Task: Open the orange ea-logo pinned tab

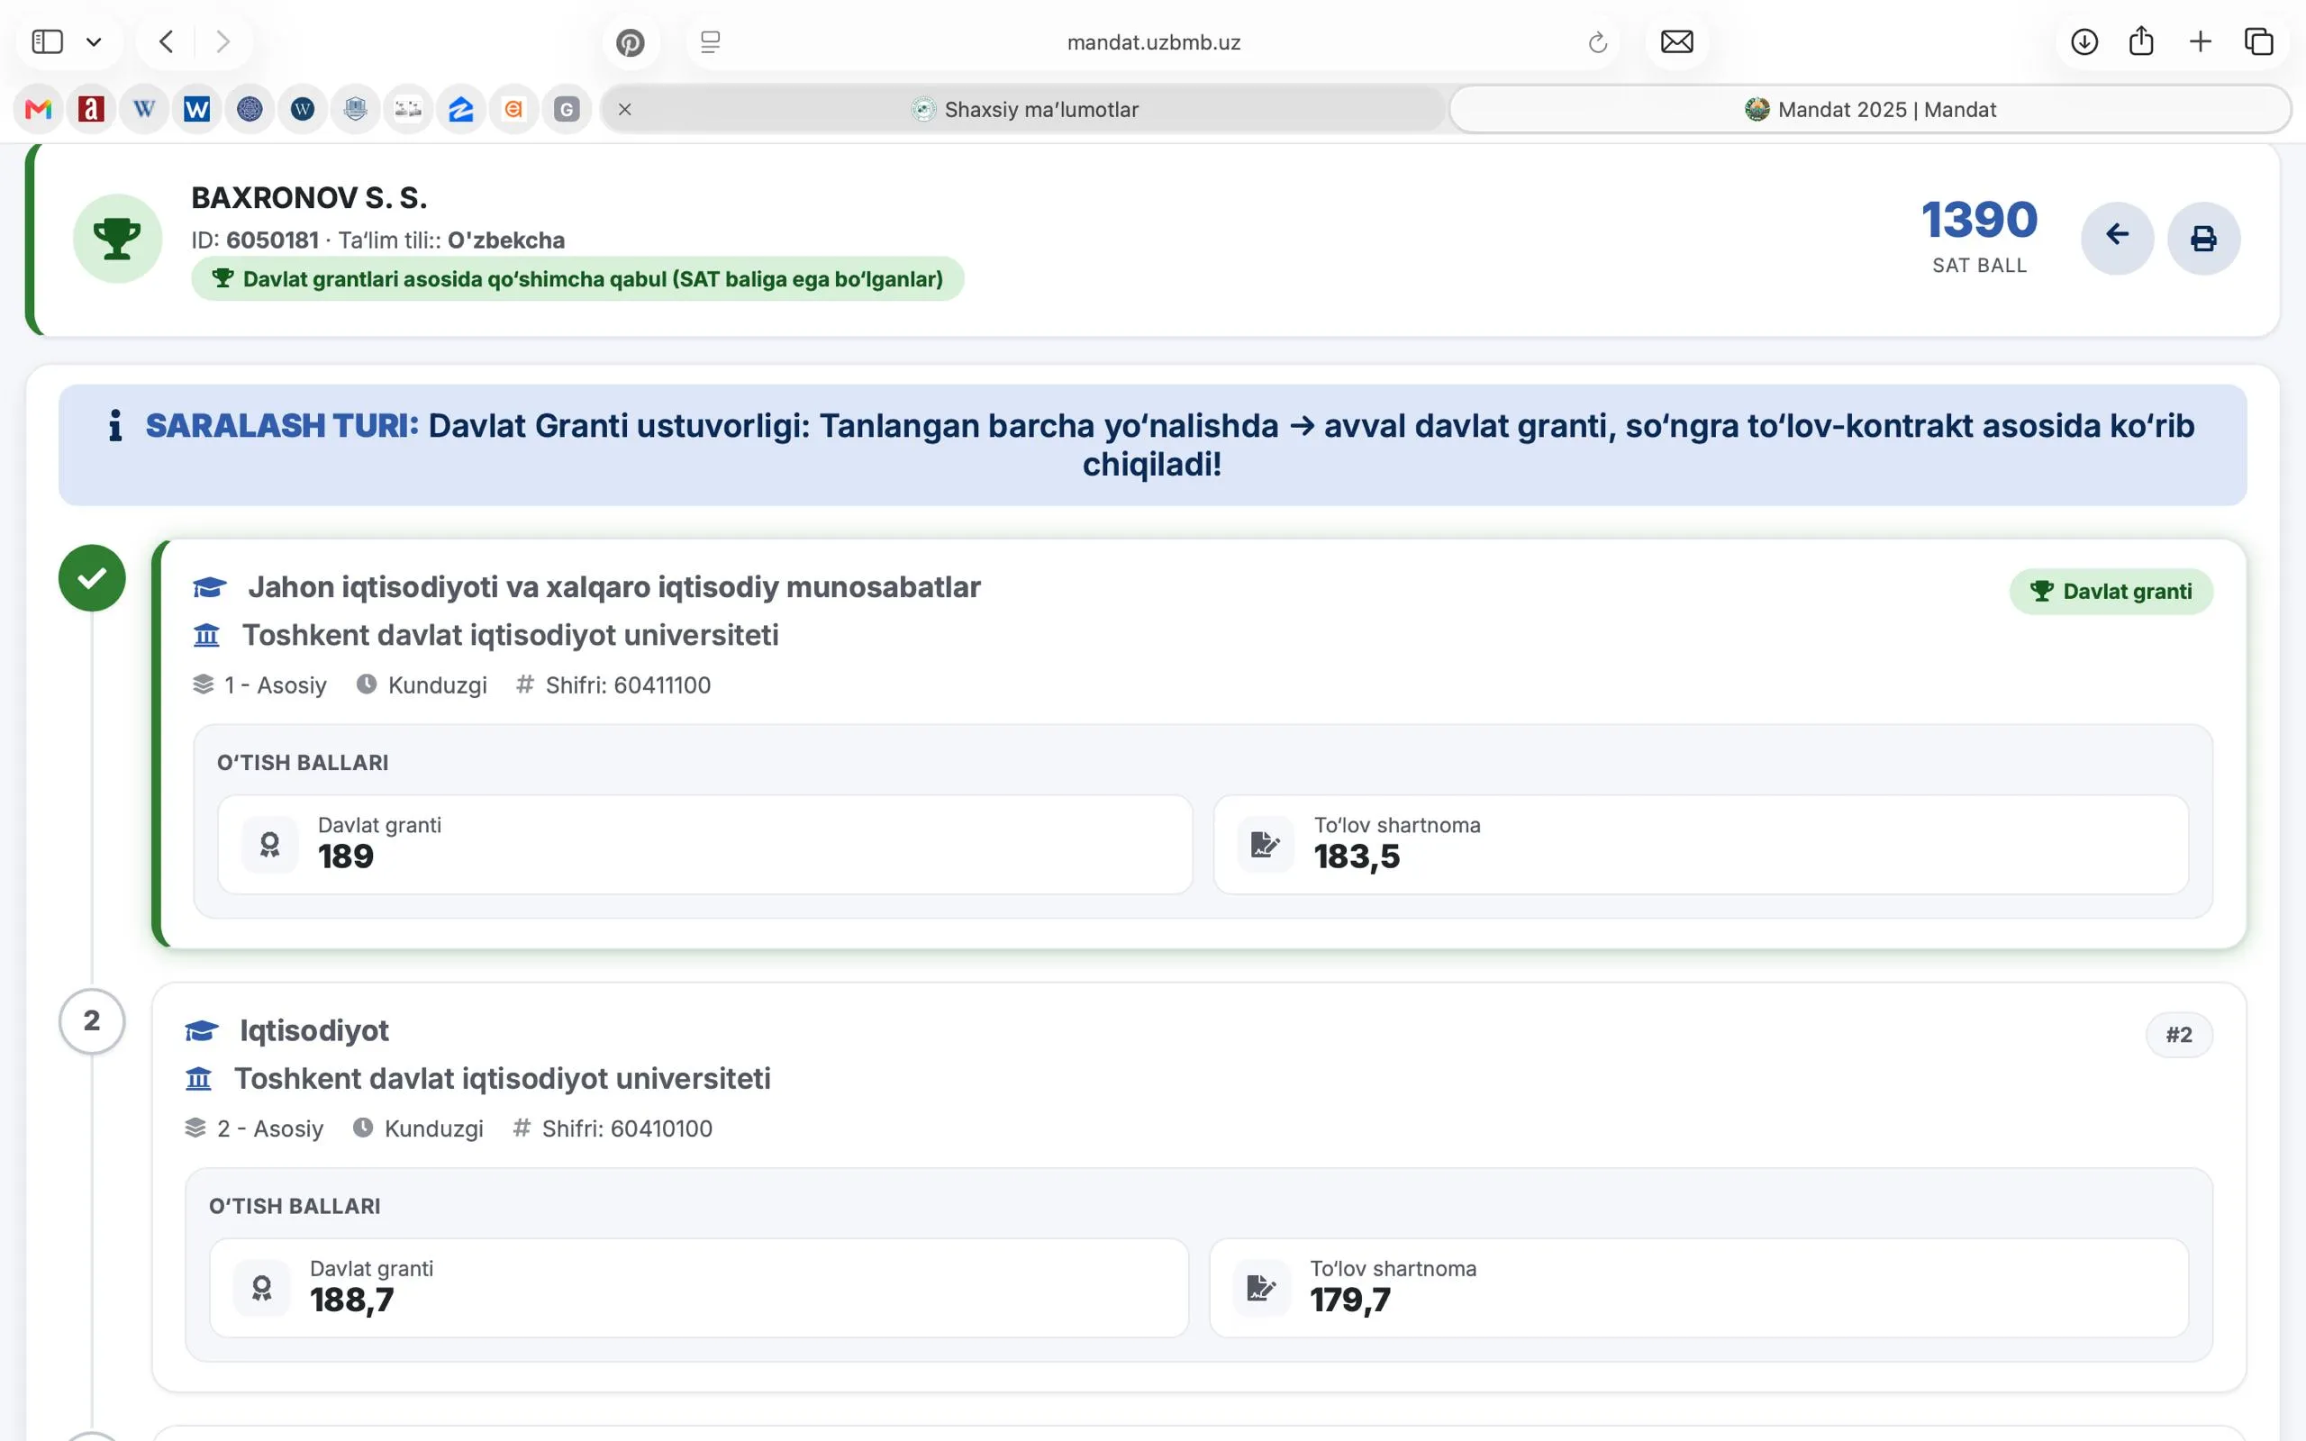Action: tap(513, 110)
